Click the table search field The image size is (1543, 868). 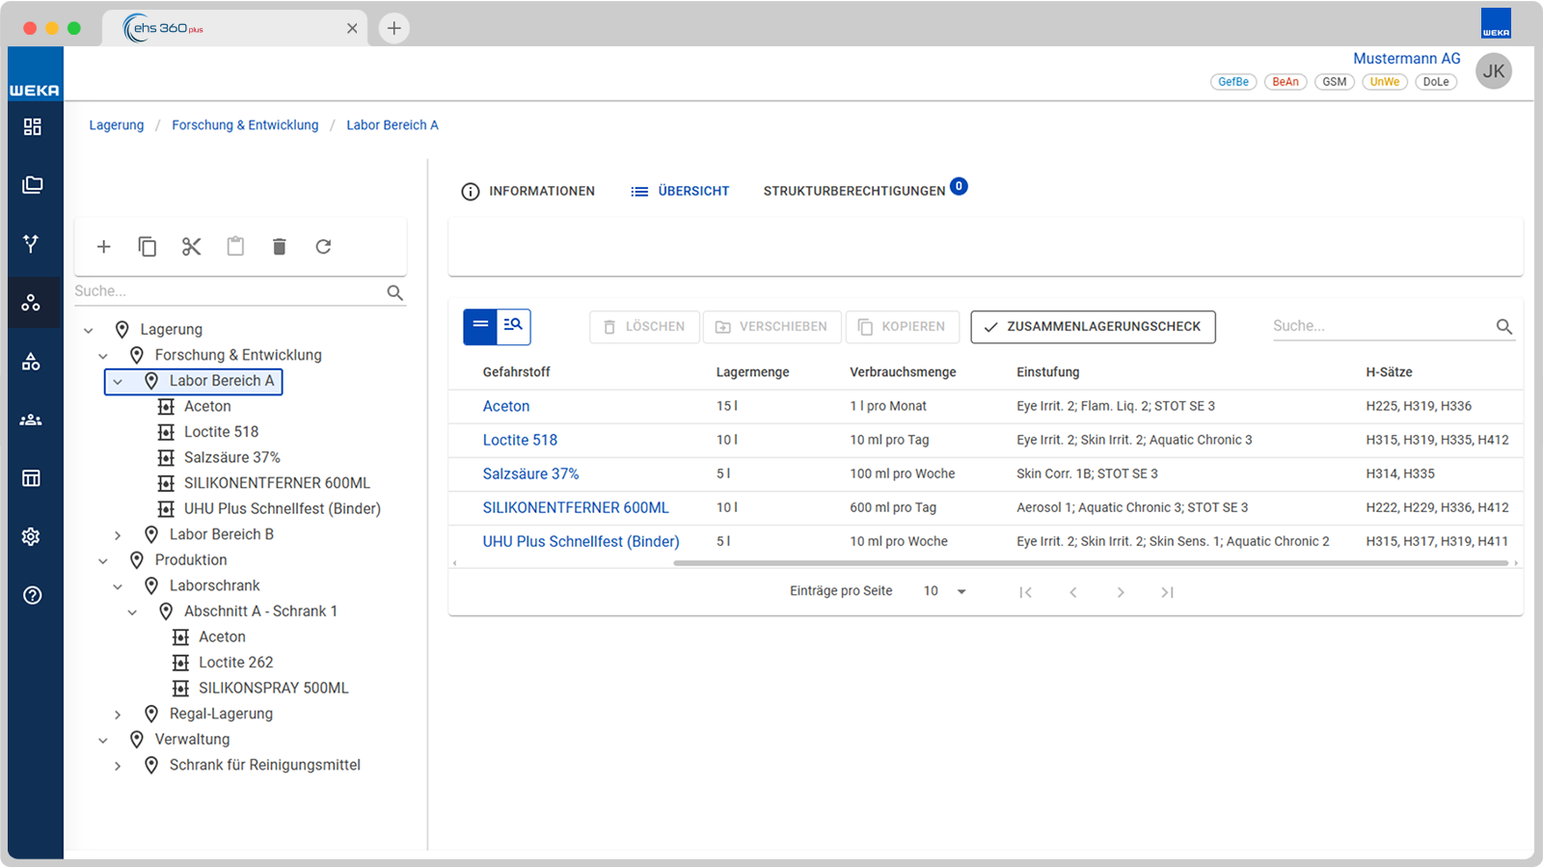click(x=1381, y=326)
